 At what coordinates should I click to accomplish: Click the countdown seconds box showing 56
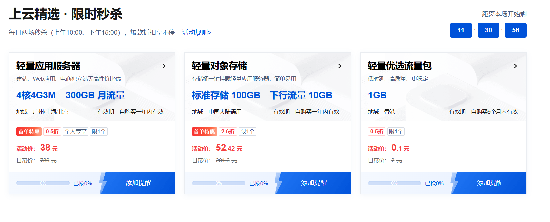tap(515, 30)
